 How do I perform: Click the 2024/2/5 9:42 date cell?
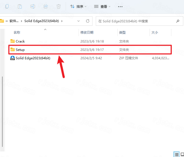click(91, 58)
